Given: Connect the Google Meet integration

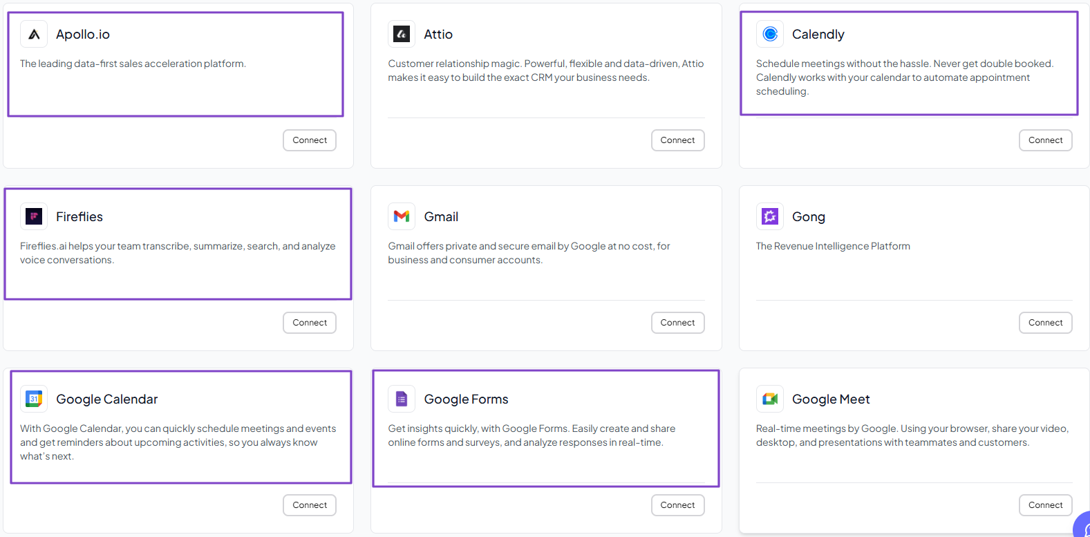Looking at the screenshot, I should pos(1045,505).
